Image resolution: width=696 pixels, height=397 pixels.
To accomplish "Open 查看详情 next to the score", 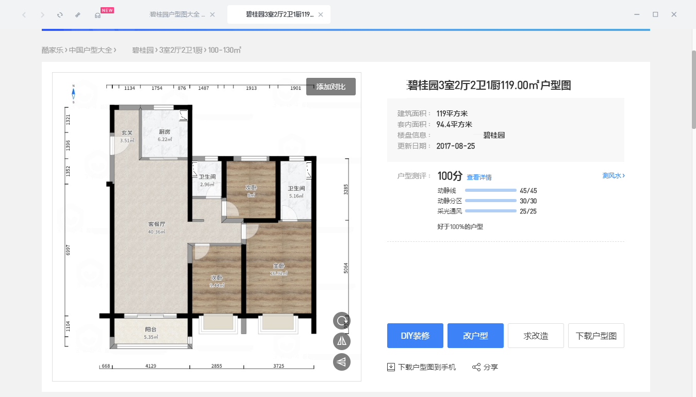I will [x=478, y=177].
